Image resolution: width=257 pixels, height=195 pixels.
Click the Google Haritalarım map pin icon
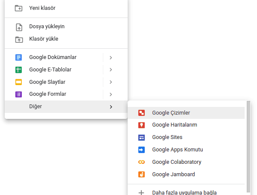click(141, 125)
